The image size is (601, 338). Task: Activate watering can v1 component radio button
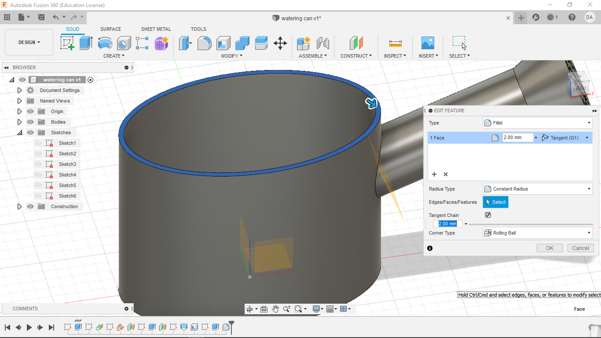click(x=91, y=80)
